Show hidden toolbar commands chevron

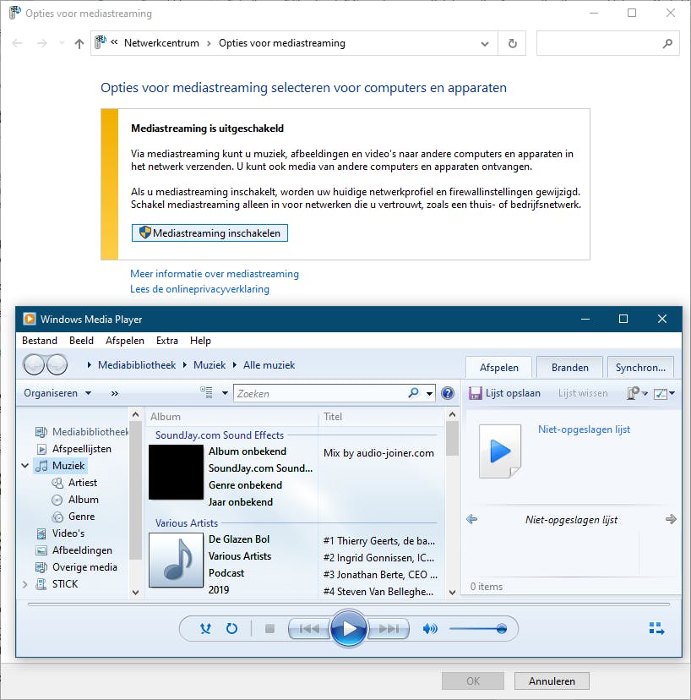coord(115,393)
